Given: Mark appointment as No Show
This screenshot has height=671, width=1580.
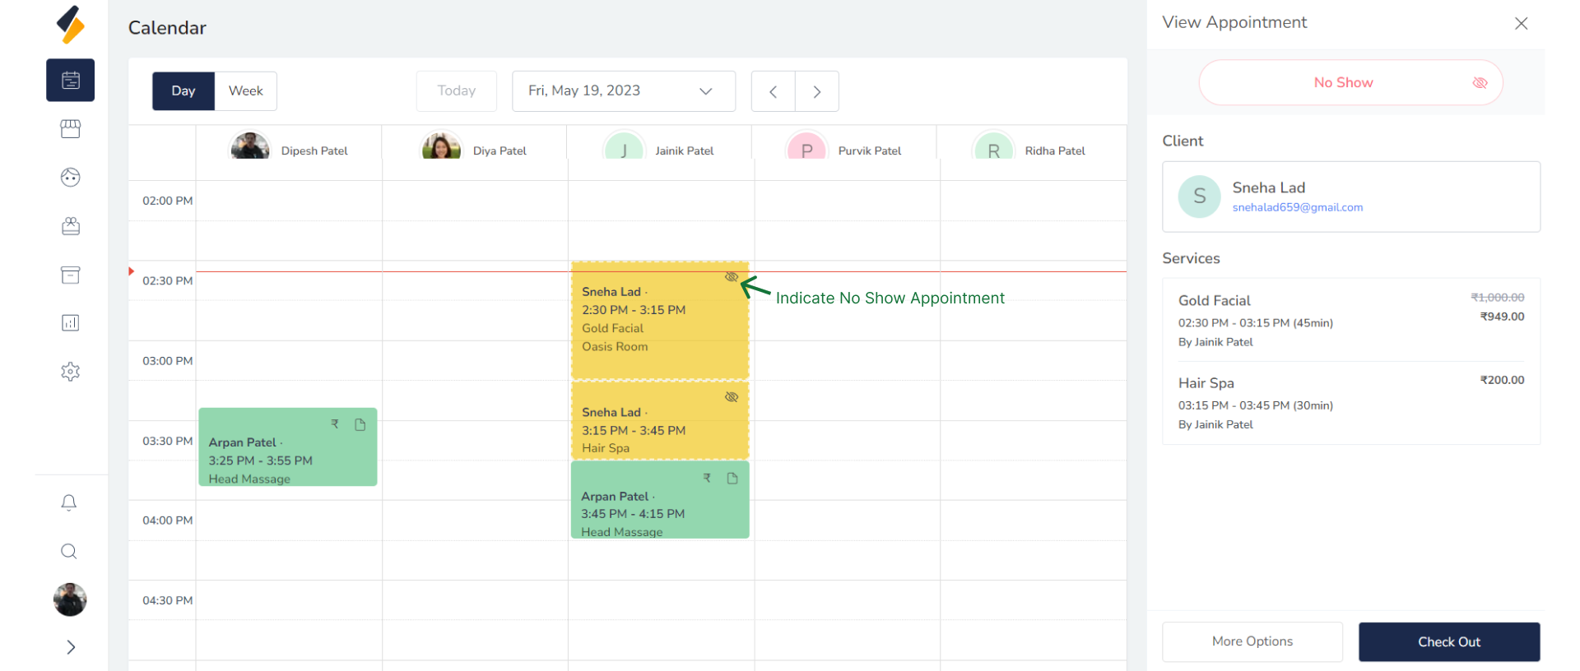Looking at the screenshot, I should (x=1350, y=83).
